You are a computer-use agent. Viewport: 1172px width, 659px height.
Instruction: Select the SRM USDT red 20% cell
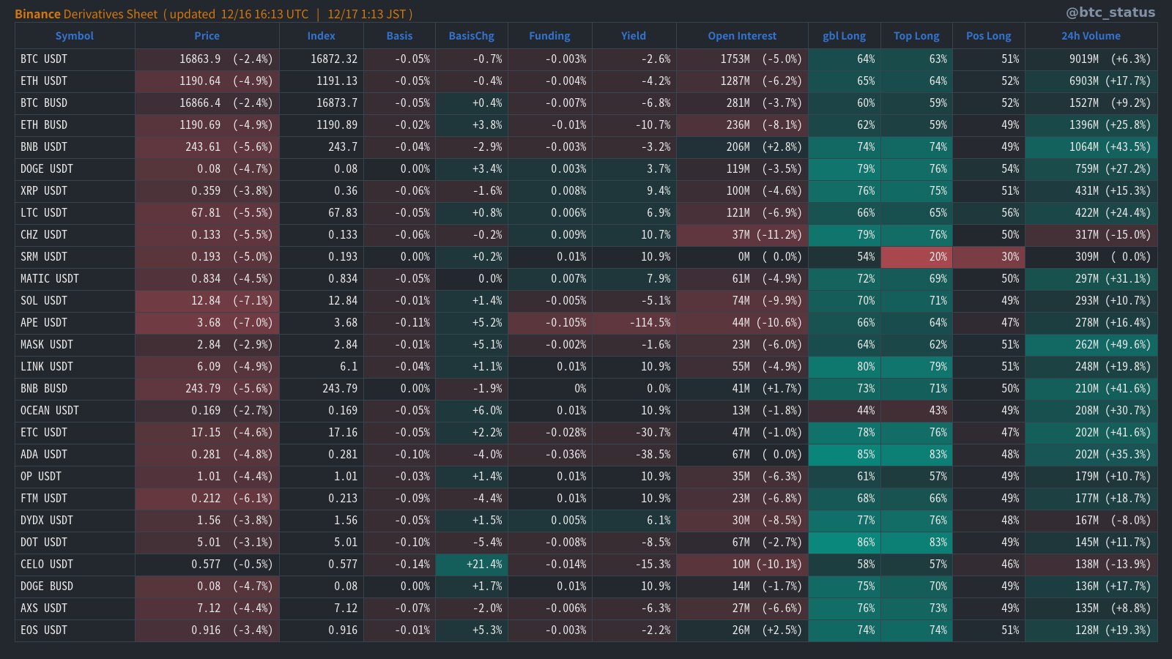coord(916,257)
